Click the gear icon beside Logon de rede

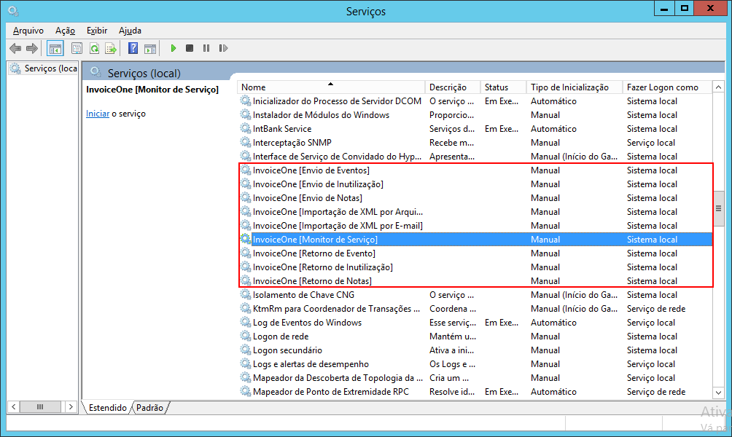click(246, 336)
